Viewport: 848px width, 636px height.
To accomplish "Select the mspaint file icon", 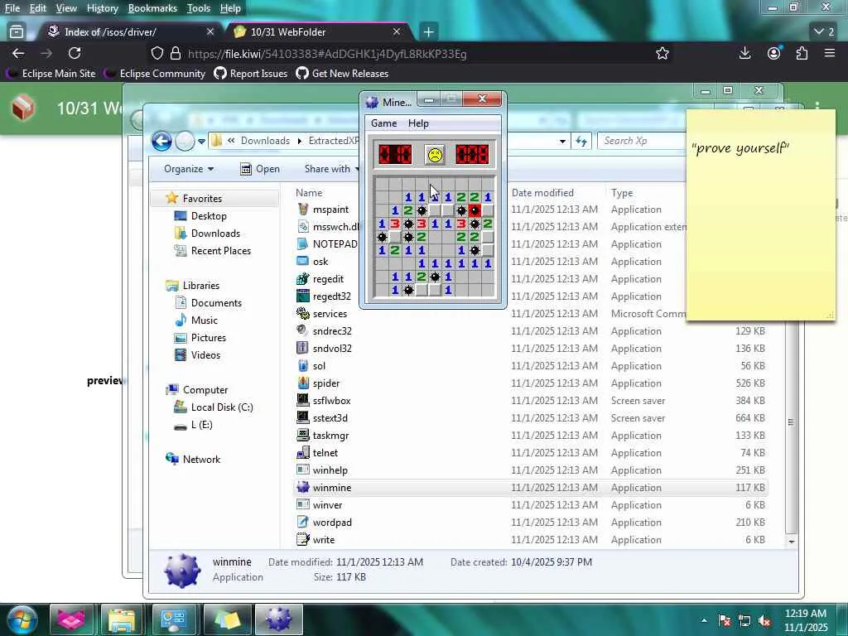I will [x=303, y=210].
